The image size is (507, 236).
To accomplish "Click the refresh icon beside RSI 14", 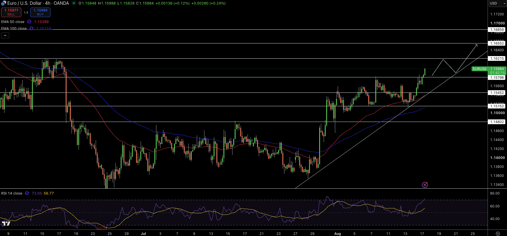I will pyautogui.click(x=27, y=193).
